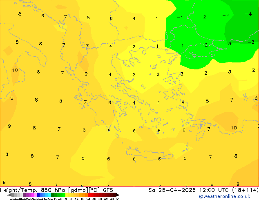Image resolution: width=259 pixels, height=200 pixels.
Task: Click the "GFS" model label
Action: [x=108, y=190]
